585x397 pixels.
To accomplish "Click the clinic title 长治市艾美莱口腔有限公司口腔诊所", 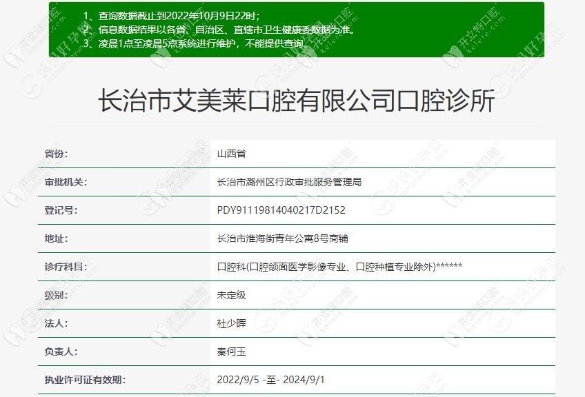I will (296, 101).
